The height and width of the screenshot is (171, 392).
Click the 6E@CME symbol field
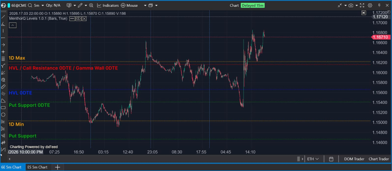coord(19,5)
